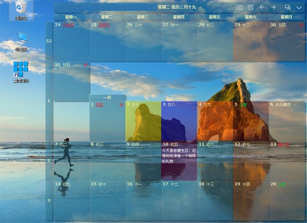Select the day 6 cell labeled 农历腊月

coord(287,121)
